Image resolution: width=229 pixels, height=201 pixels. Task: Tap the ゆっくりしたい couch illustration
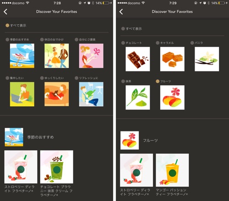pyautogui.click(x=57, y=94)
